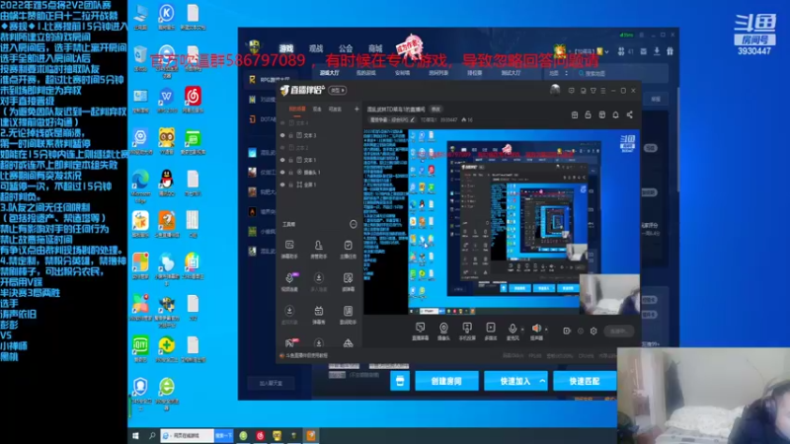This screenshot has height=444, width=790.
Task: Click the share icon above the preview
Action: pyautogui.click(x=629, y=114)
